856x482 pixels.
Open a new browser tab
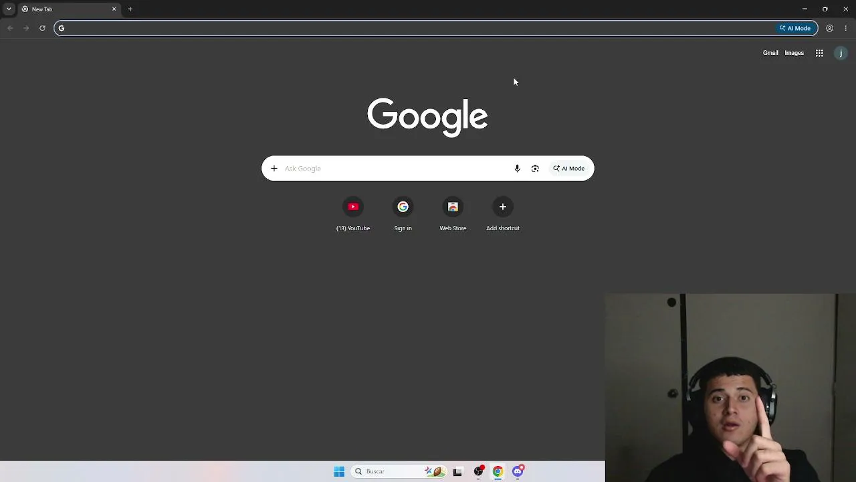point(130,9)
